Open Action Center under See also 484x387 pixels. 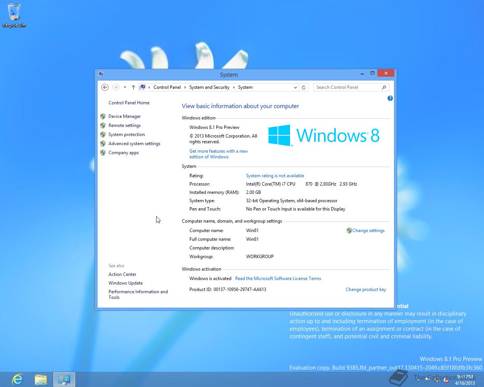tap(122, 274)
